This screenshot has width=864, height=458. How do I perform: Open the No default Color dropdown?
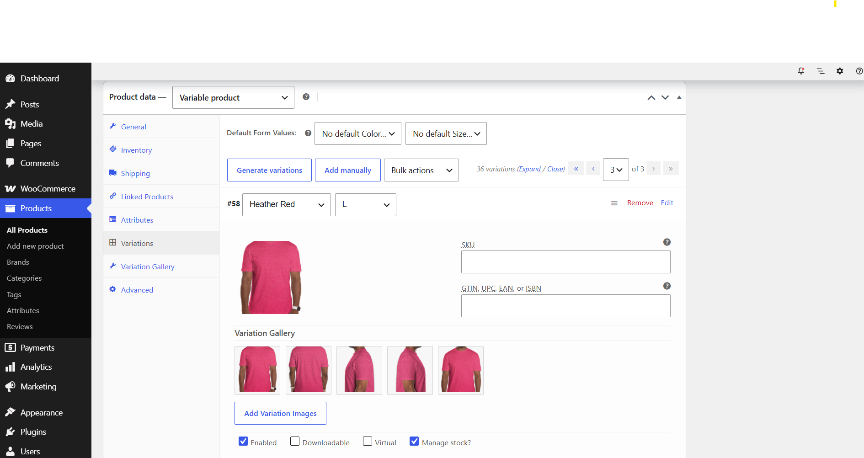(358, 133)
